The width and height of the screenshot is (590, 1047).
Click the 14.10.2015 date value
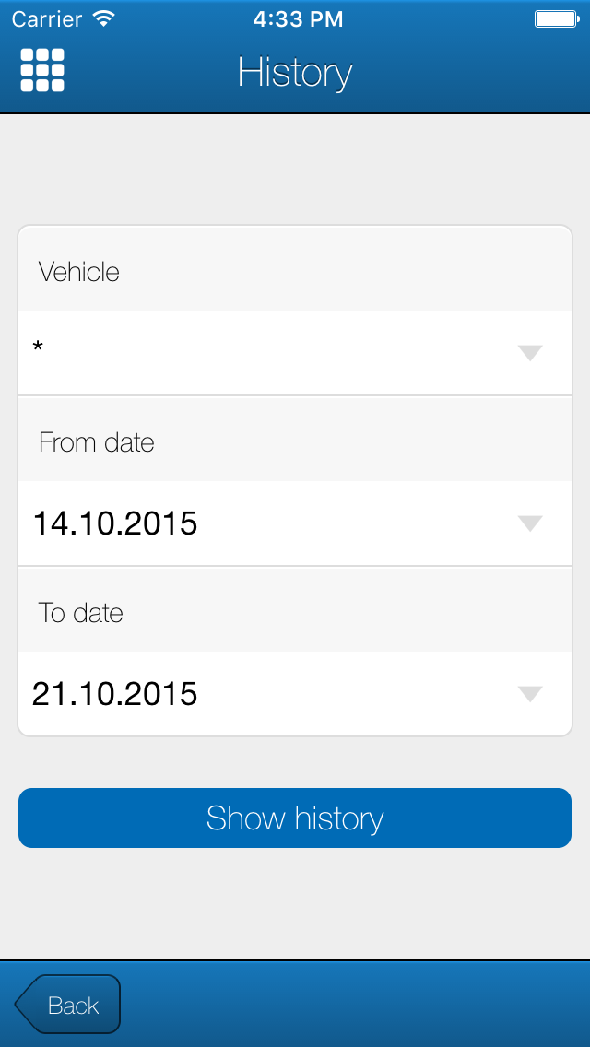(x=115, y=523)
